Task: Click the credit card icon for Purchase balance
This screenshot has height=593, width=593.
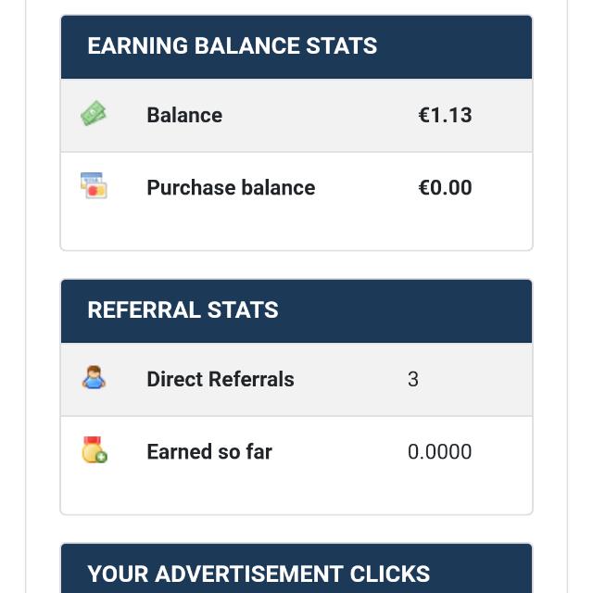Action: [x=94, y=186]
